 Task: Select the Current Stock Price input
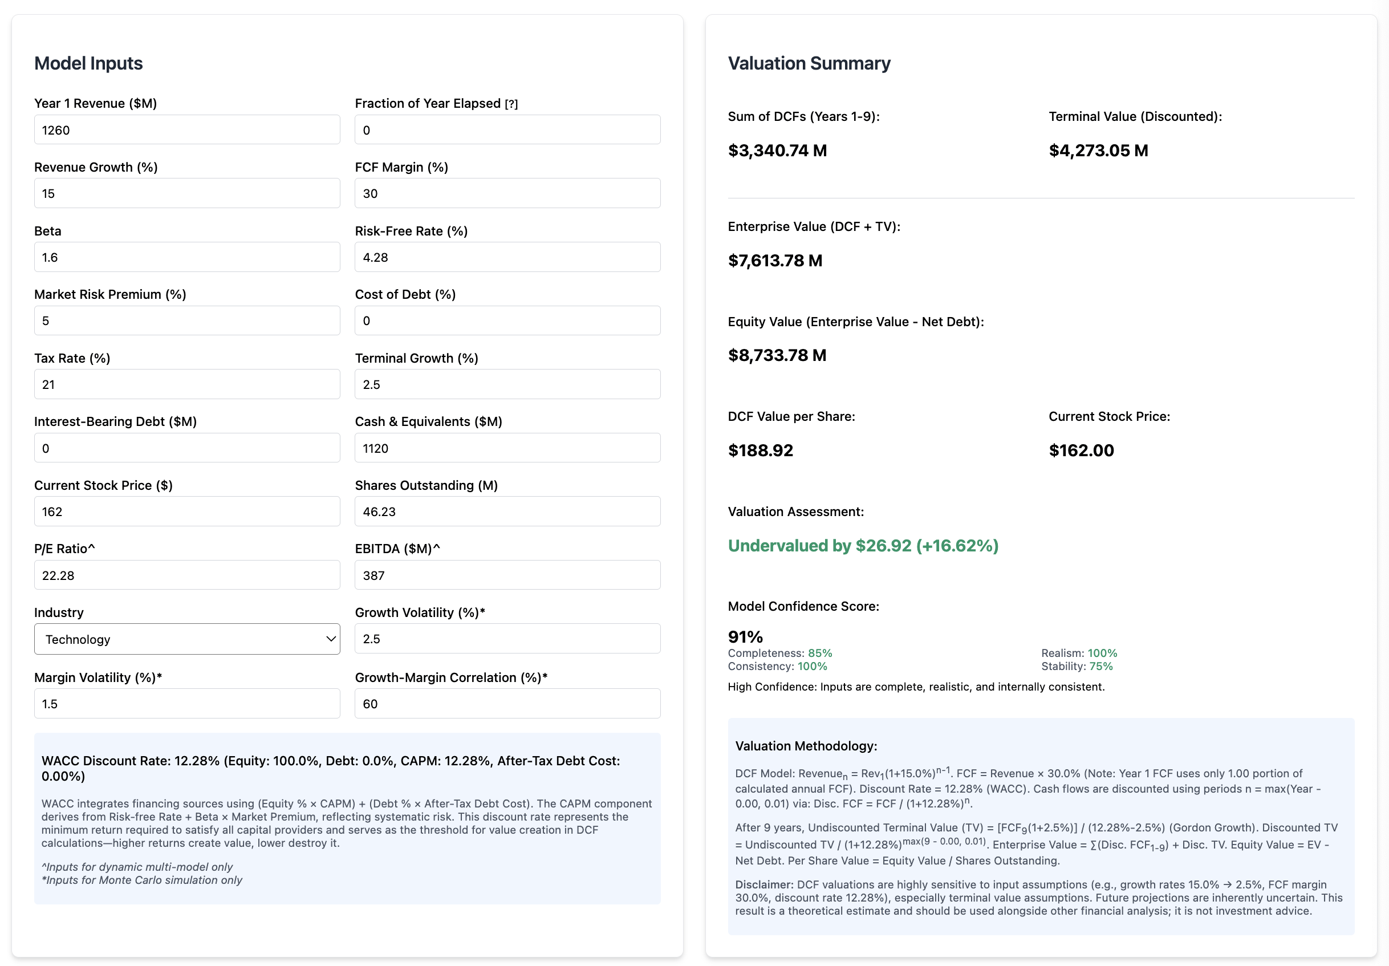click(187, 511)
